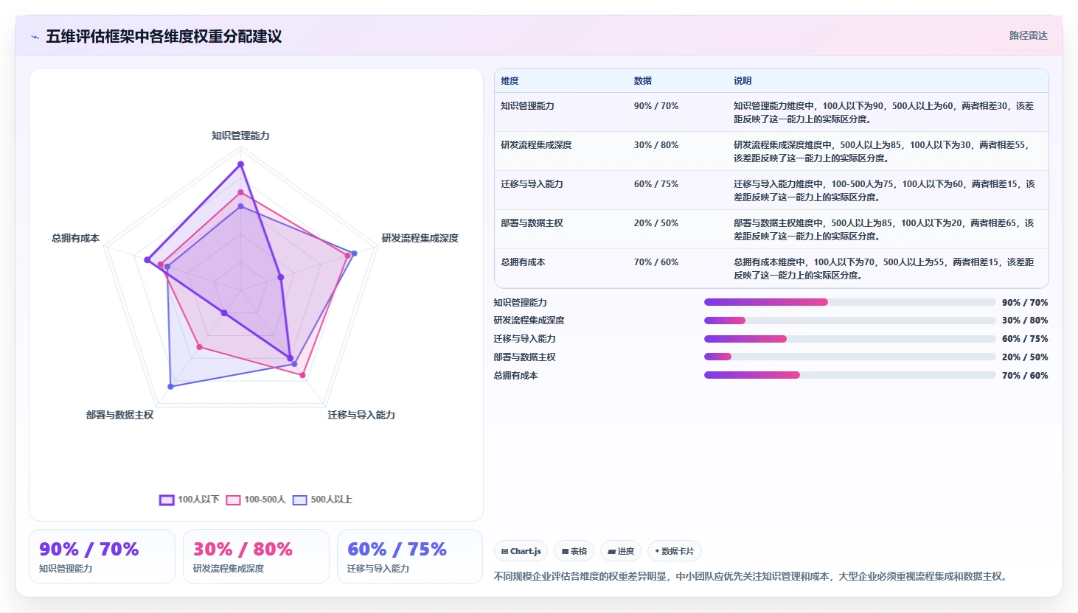Click table data cell 20% / 50%
Viewport: 1078px width, 613px height.
pyautogui.click(x=656, y=223)
